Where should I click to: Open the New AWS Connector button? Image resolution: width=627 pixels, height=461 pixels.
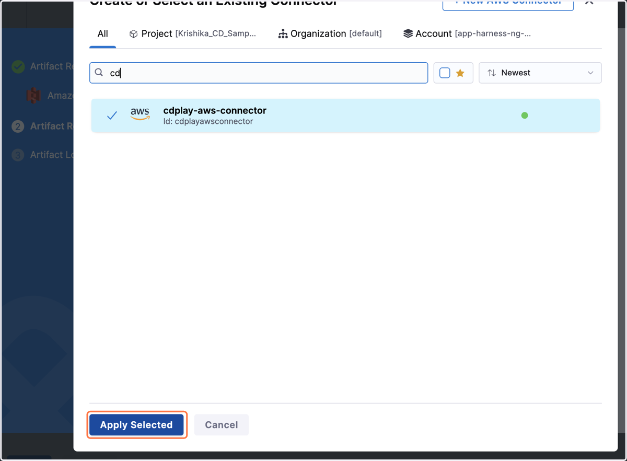pos(508,4)
